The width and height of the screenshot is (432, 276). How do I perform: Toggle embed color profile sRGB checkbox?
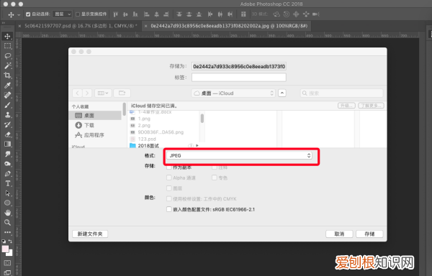click(169, 209)
